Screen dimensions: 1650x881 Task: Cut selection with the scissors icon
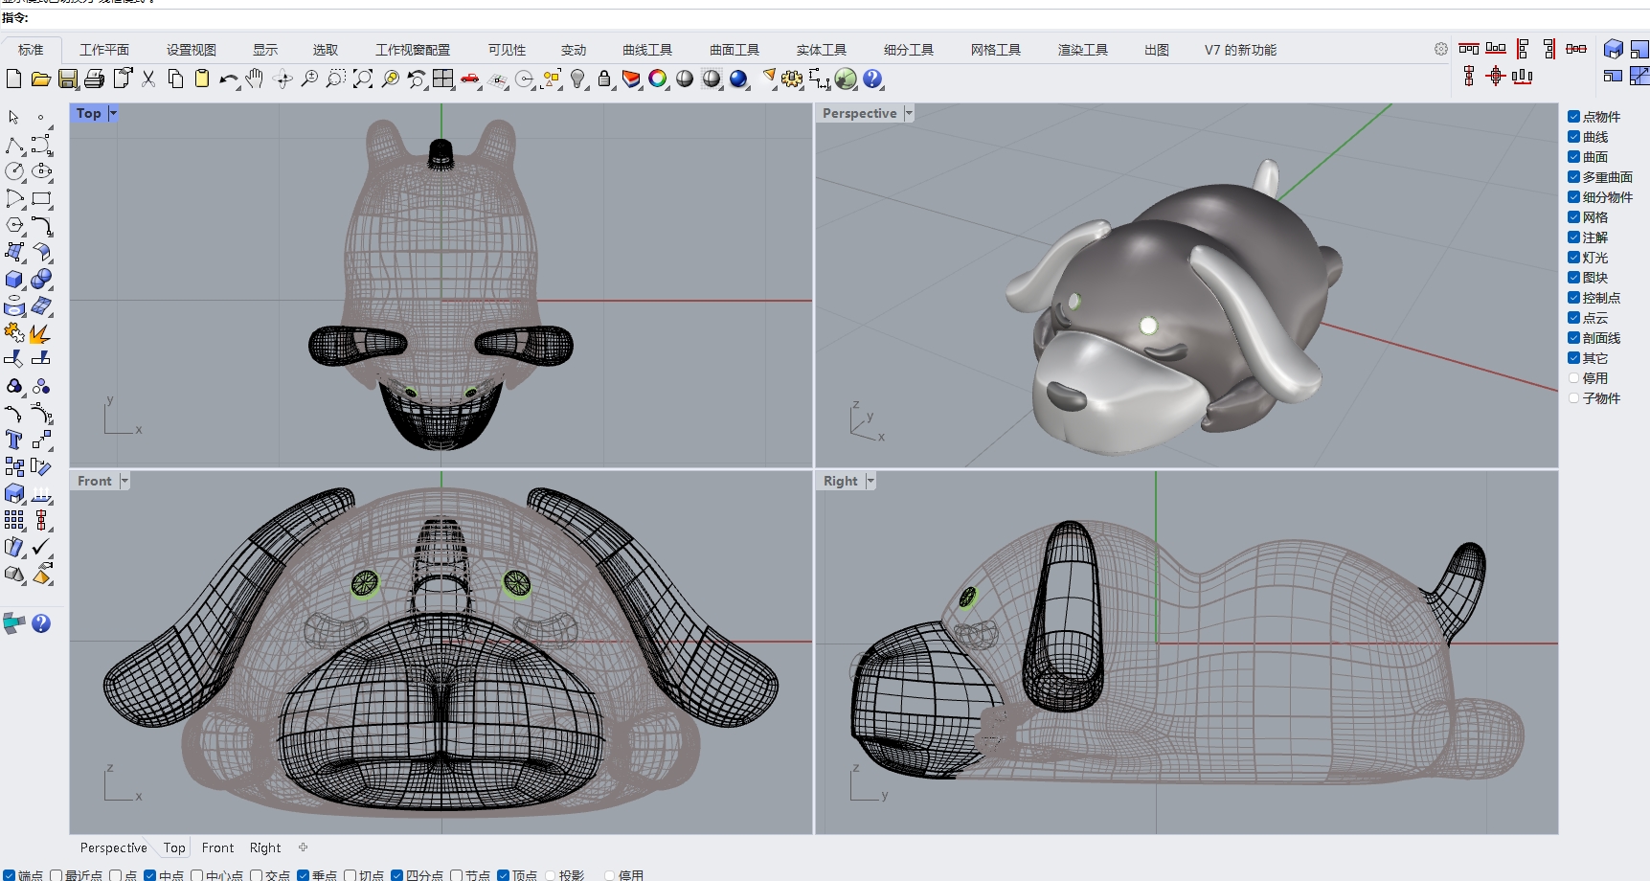click(148, 79)
